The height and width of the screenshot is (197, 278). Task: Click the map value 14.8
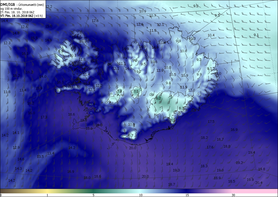coord(16,33)
